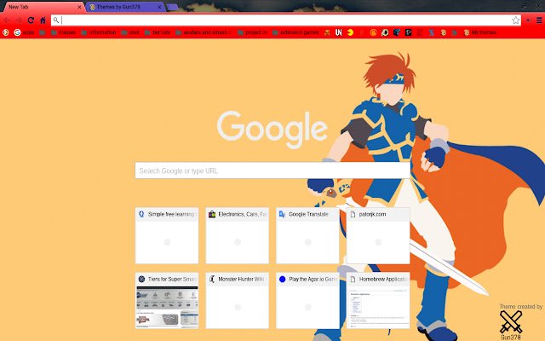Switch to Themes by Gun378 tab
Screen dimensions: 545x341
click(x=123, y=7)
